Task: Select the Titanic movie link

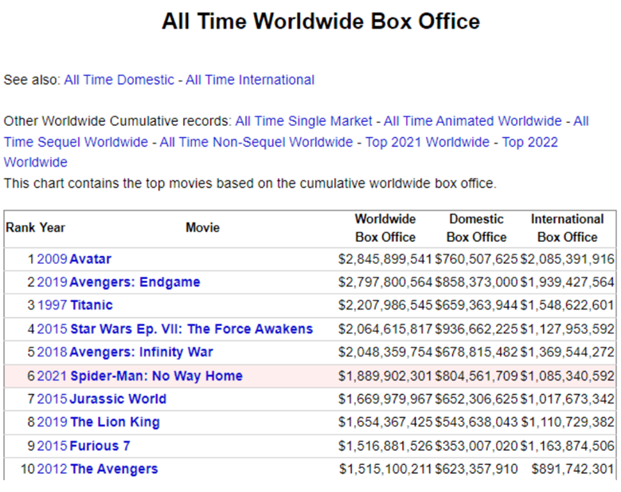Action: (91, 305)
